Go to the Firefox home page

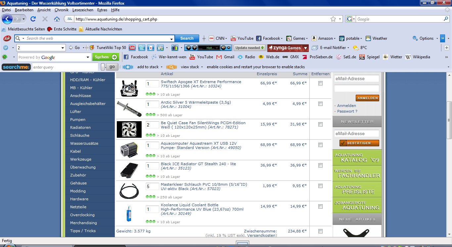tap(57, 19)
